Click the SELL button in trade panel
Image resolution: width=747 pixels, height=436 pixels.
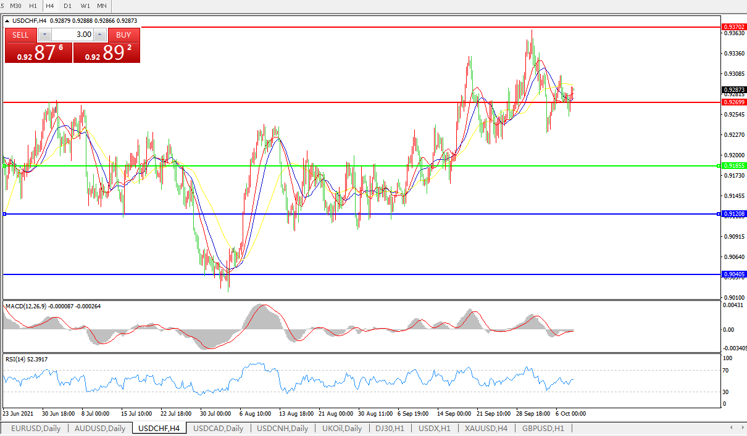coord(20,35)
